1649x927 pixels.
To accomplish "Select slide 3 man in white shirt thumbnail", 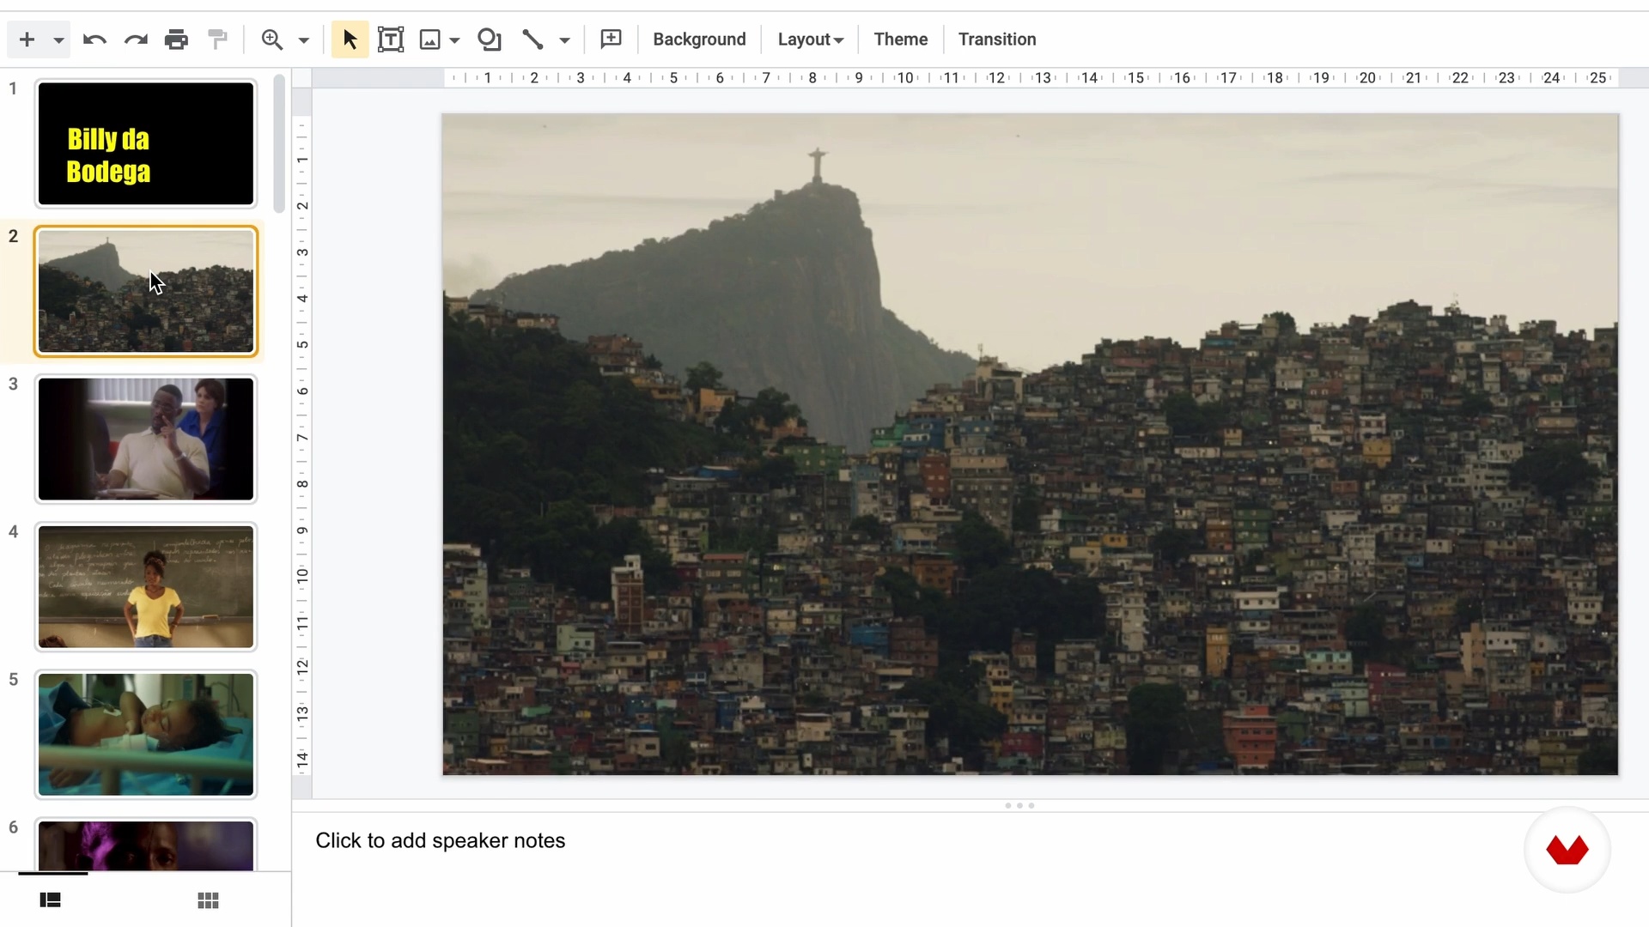I will coord(146,439).
